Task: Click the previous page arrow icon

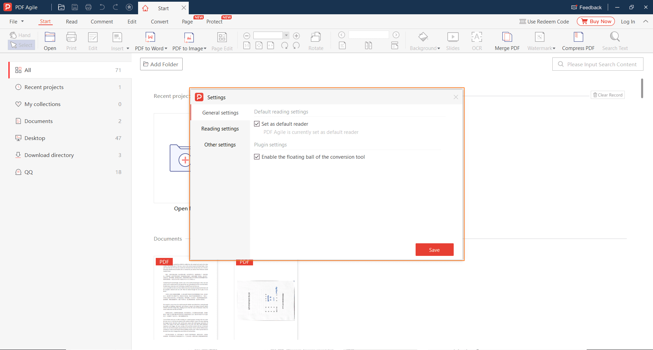Action: pyautogui.click(x=342, y=35)
